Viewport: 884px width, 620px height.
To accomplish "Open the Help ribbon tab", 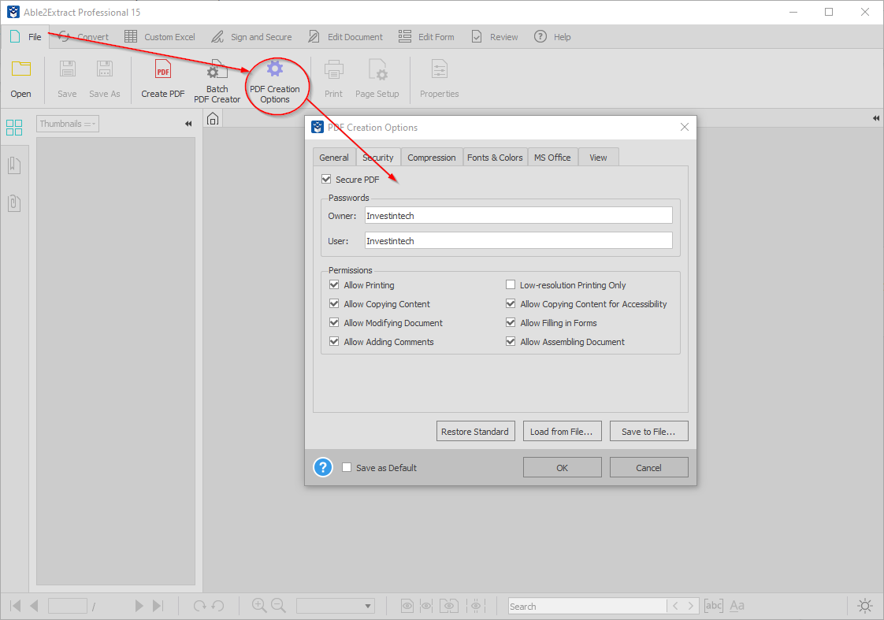I will [552, 37].
